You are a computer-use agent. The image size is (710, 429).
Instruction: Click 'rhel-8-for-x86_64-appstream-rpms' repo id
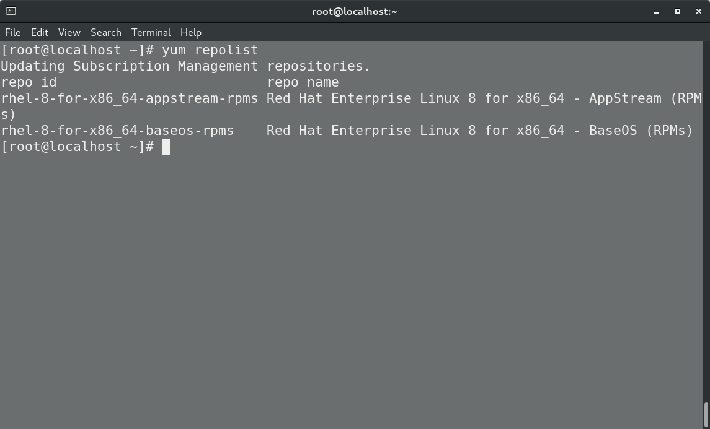130,98
